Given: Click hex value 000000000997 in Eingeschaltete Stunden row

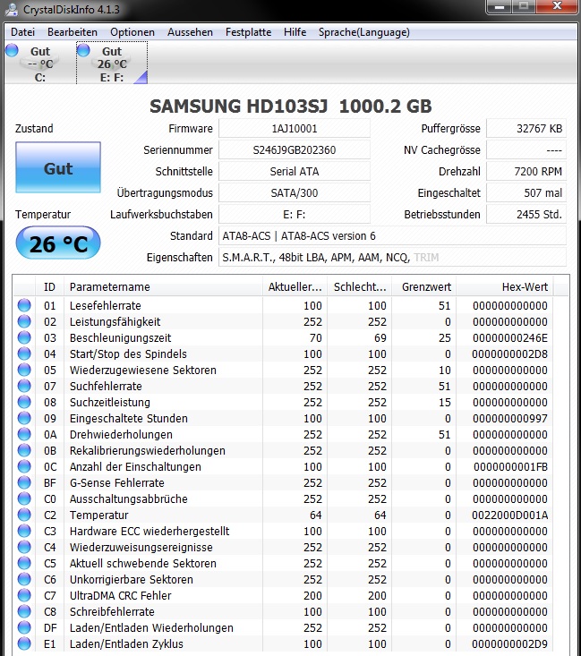Looking at the screenshot, I should [510, 418].
